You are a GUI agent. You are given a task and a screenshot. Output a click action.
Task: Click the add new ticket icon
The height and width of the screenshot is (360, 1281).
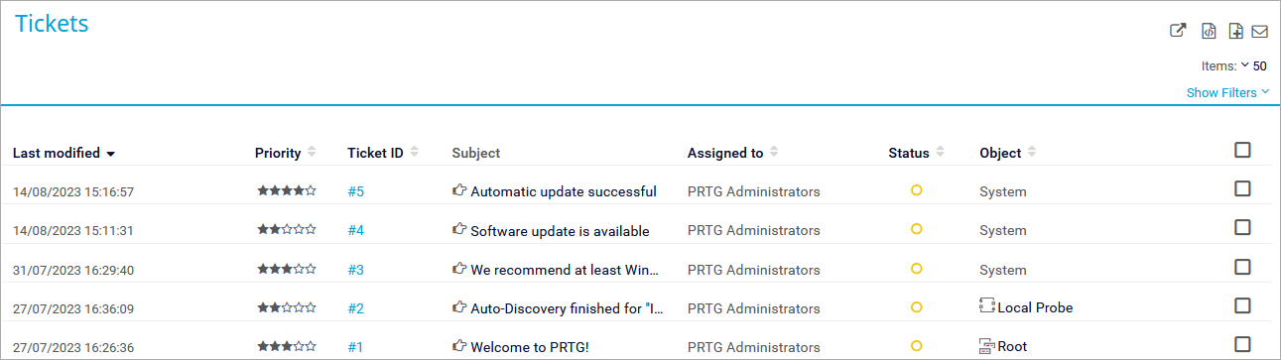coord(1235,31)
